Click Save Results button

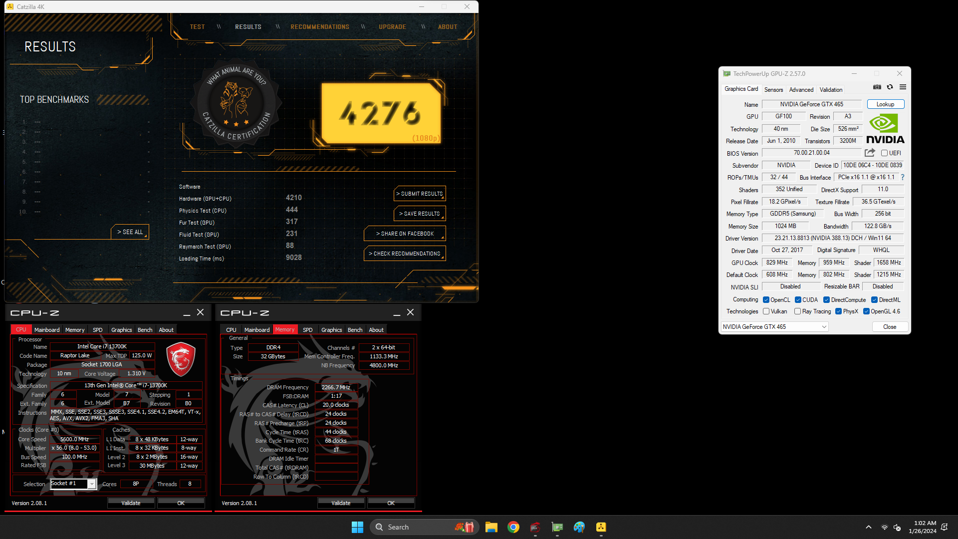[420, 214]
